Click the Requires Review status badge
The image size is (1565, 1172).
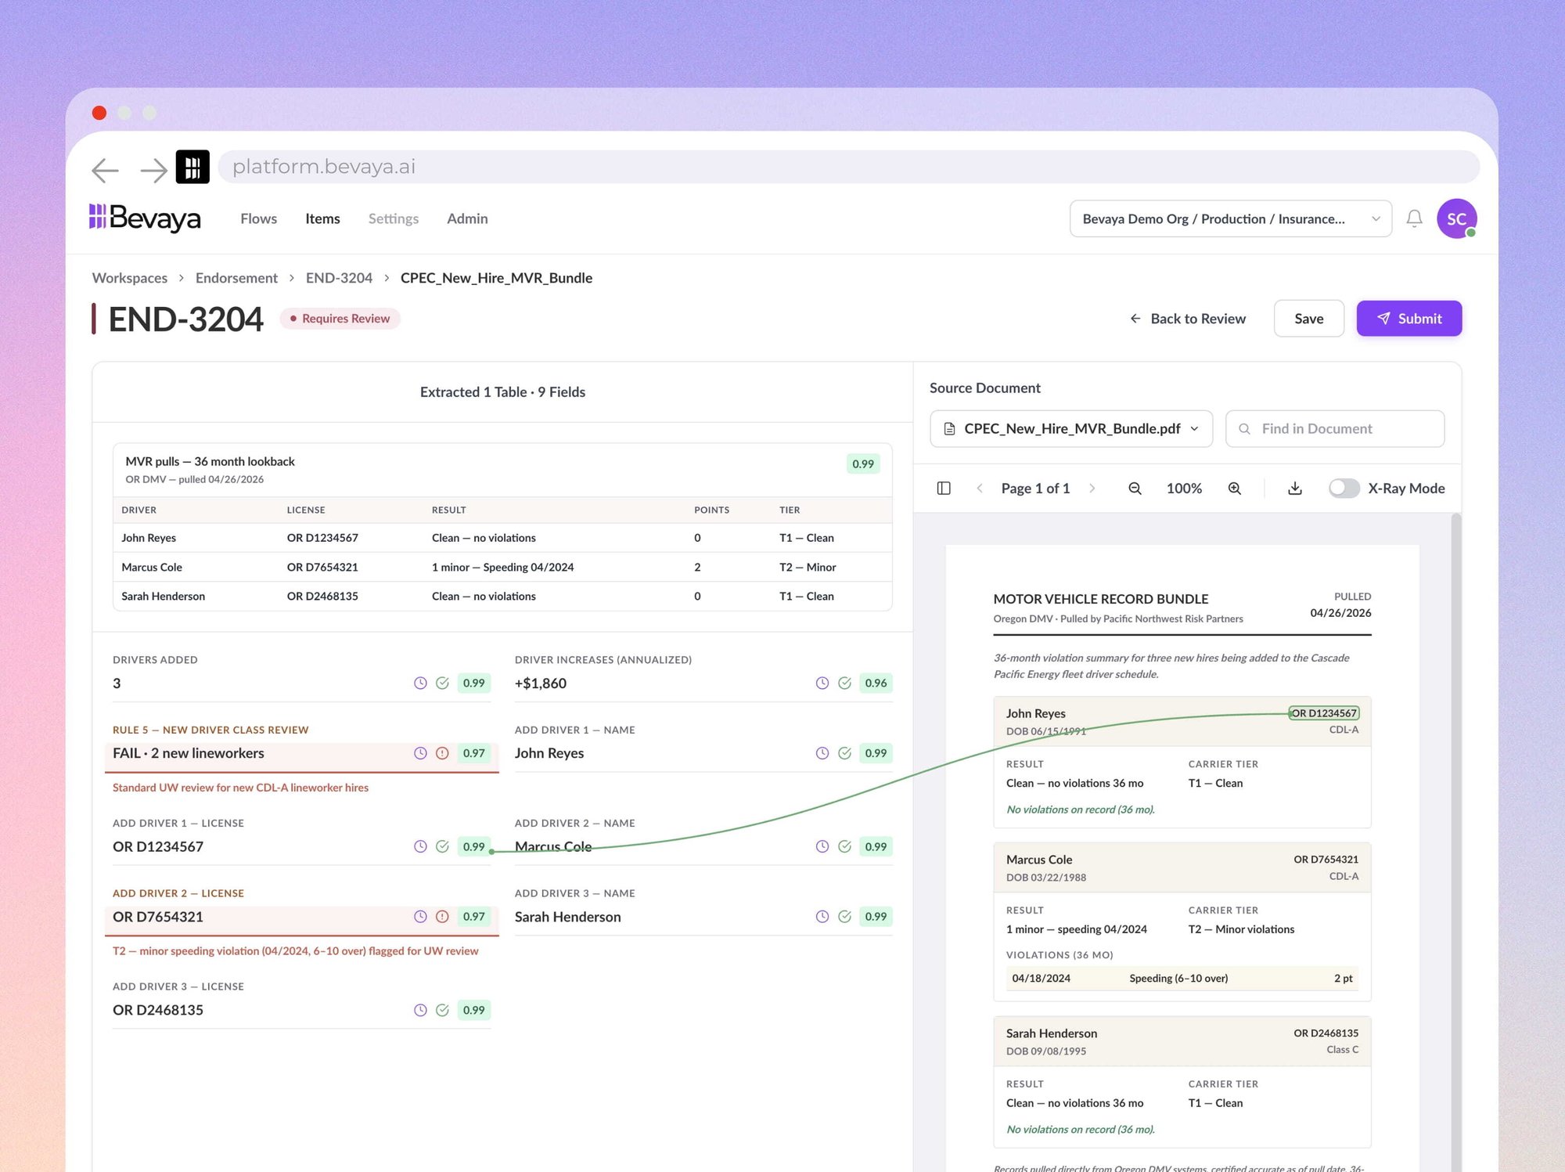point(340,319)
